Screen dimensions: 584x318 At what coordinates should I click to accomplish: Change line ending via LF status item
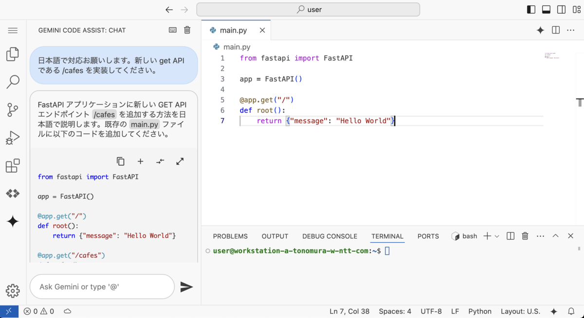(x=455, y=311)
